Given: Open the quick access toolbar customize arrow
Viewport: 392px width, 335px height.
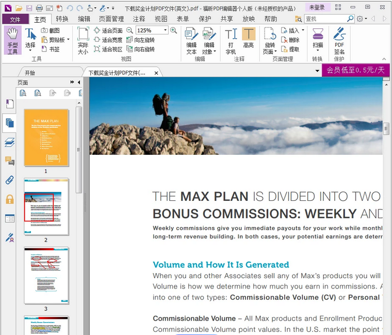Looking at the screenshot, I should point(113,8).
